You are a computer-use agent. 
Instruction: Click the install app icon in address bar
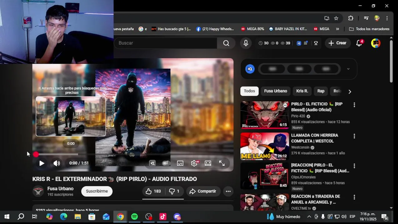coord(327,18)
